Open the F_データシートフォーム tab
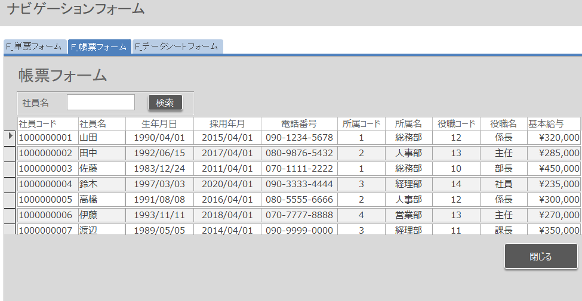Screen dimensions: 582x301 click(x=177, y=46)
